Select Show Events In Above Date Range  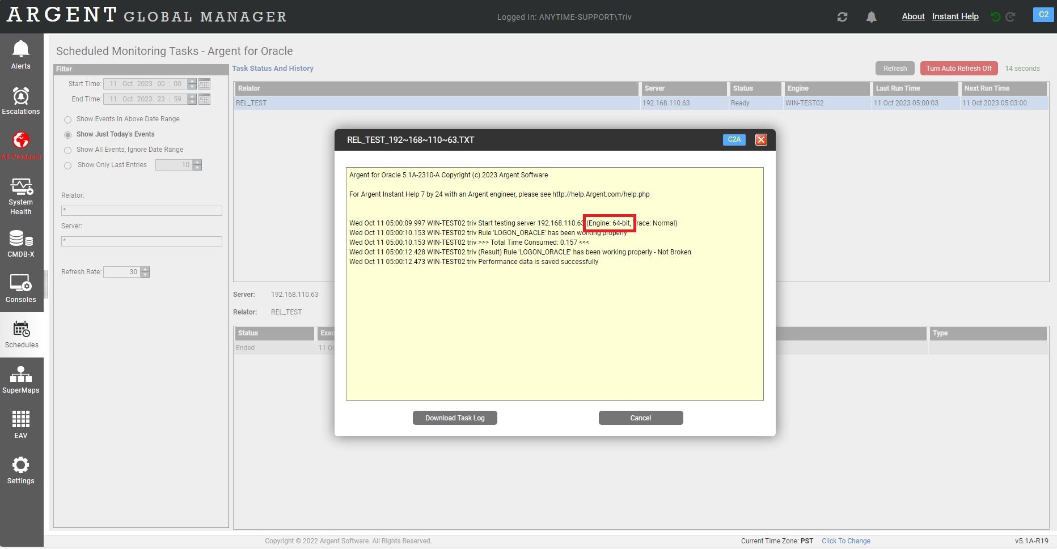(68, 120)
